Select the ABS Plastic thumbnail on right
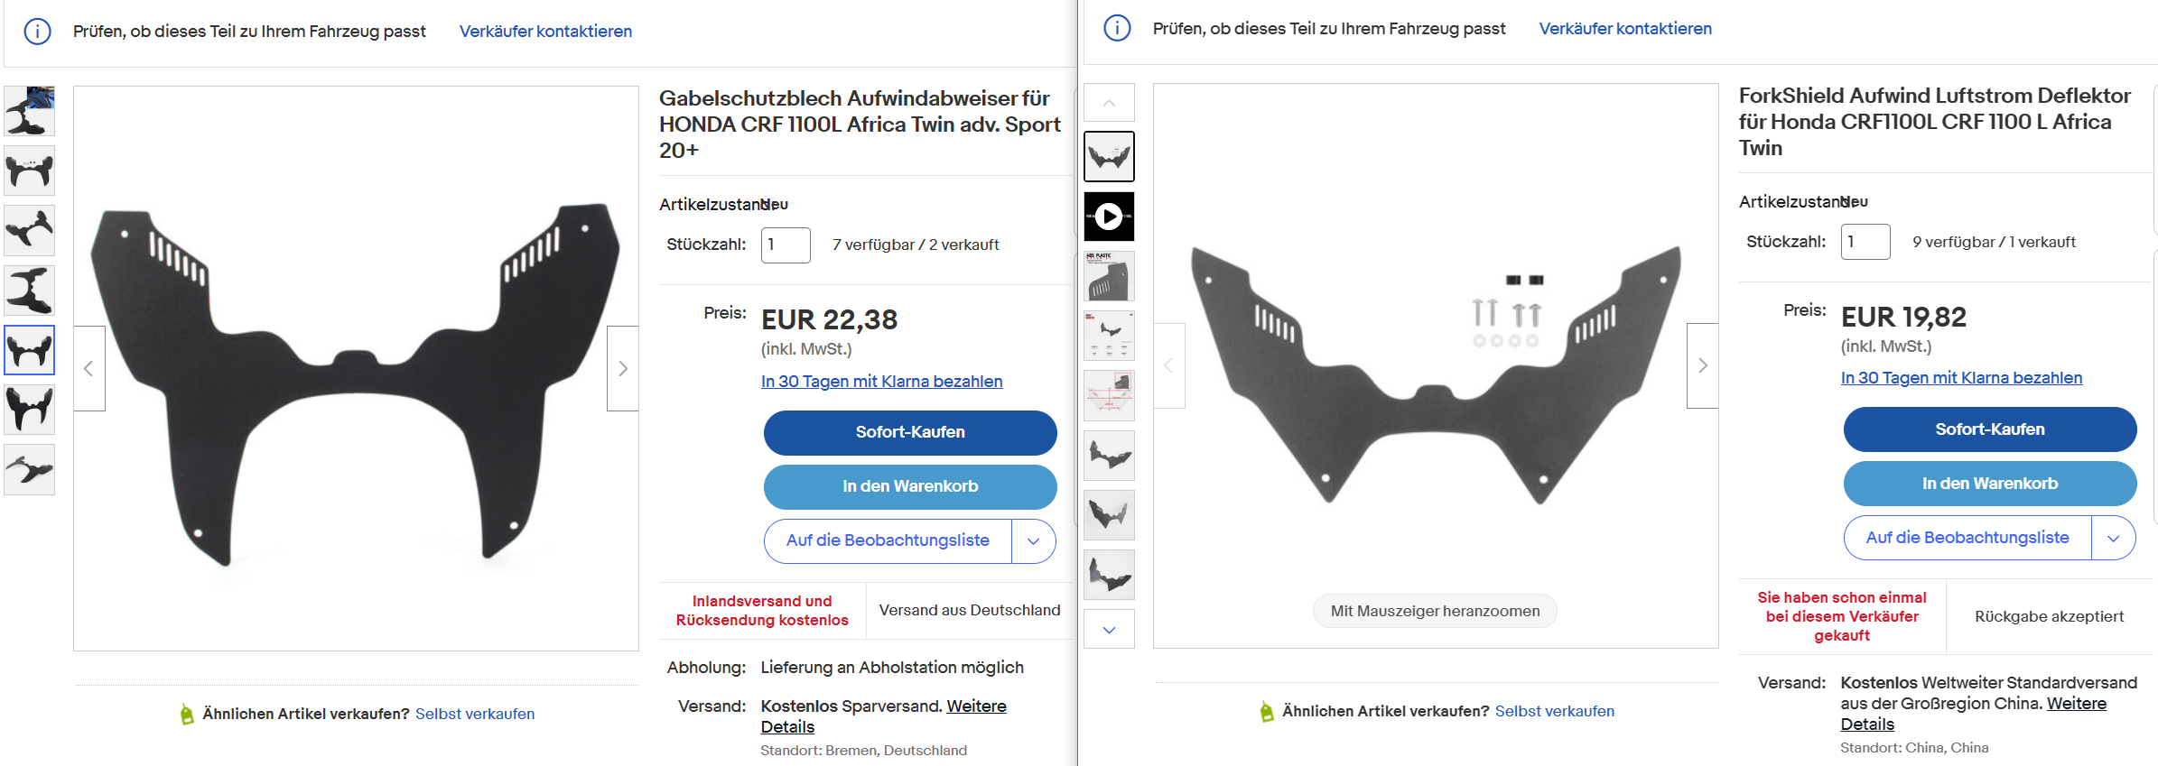Screen dimensions: 2158x766 click(x=1109, y=276)
